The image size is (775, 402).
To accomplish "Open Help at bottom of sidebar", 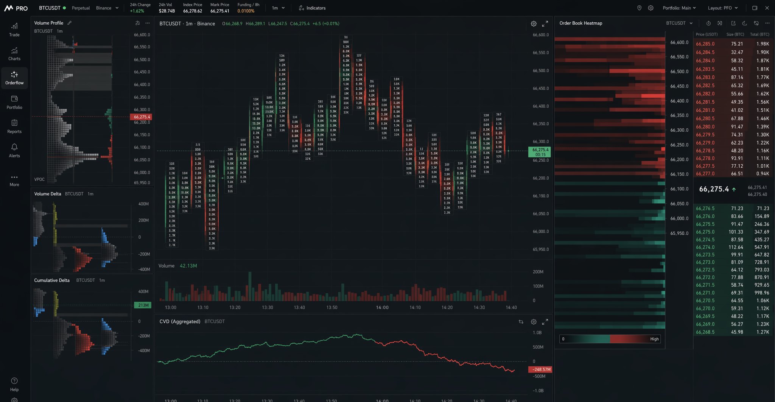I will tap(14, 385).
